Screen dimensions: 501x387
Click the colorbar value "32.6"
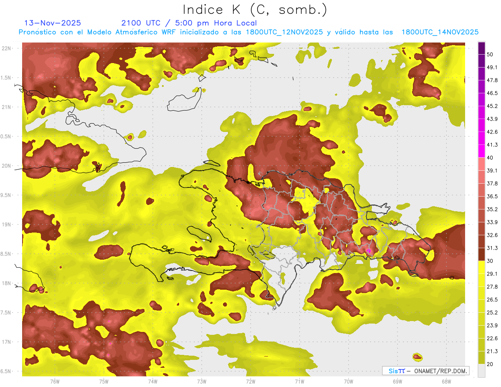click(492, 235)
